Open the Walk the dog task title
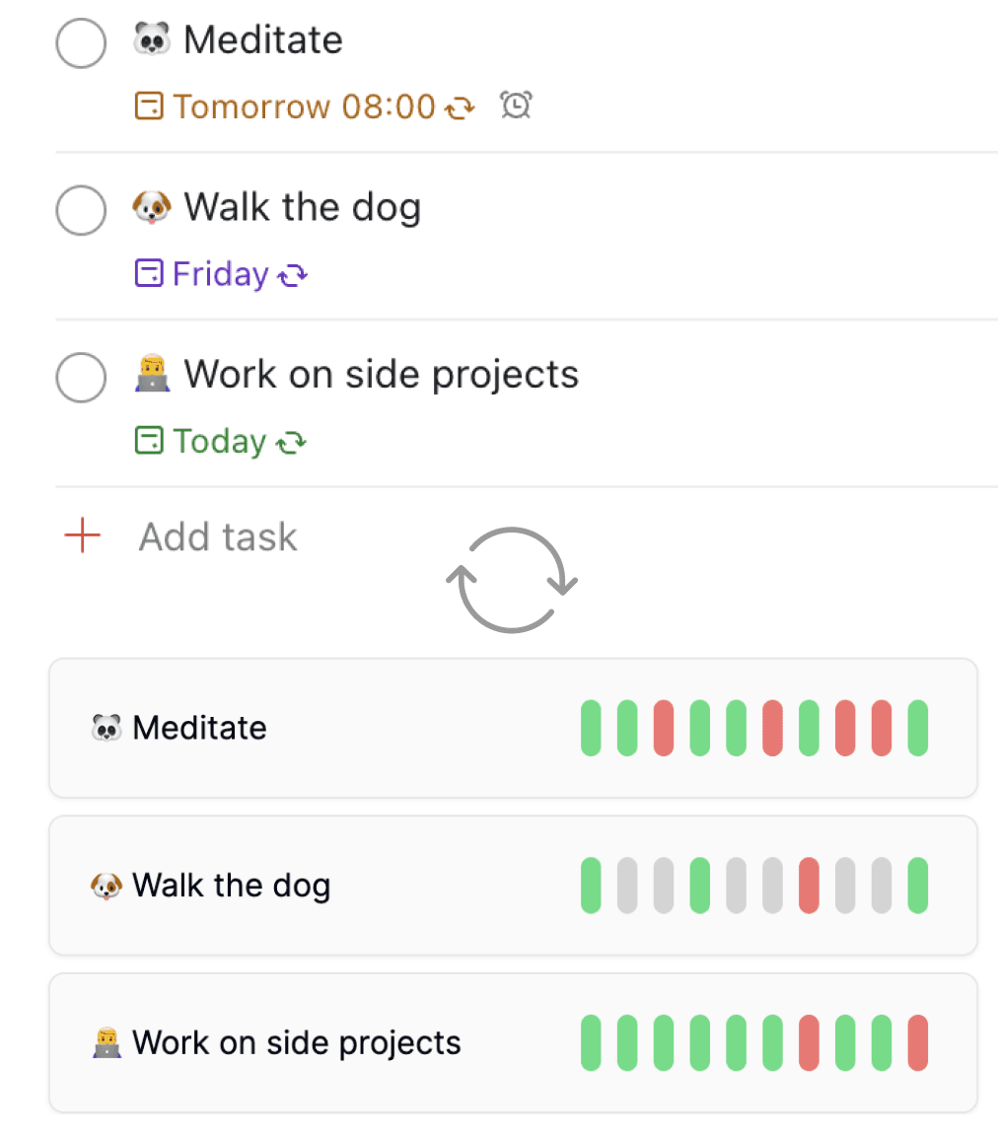The image size is (998, 1138). click(302, 207)
